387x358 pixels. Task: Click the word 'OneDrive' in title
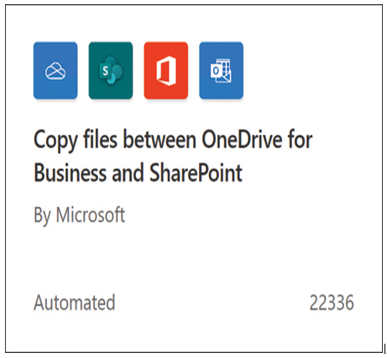point(242,140)
